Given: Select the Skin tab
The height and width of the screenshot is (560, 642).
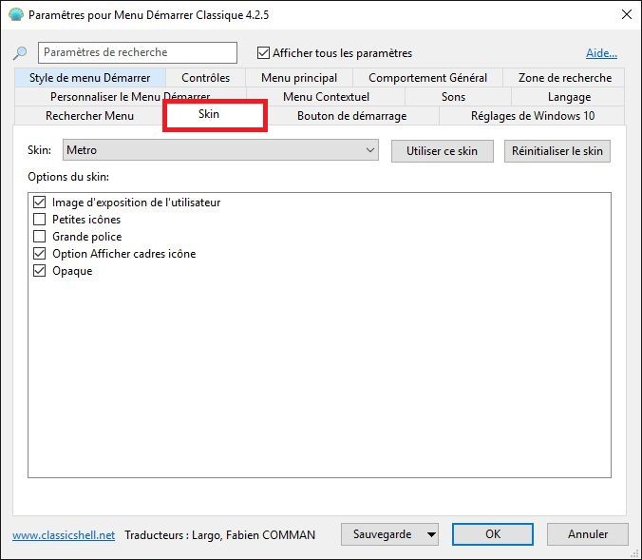Looking at the screenshot, I should pos(216,115).
